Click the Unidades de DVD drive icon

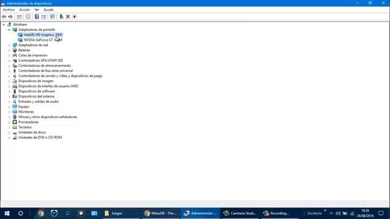coord(15,137)
